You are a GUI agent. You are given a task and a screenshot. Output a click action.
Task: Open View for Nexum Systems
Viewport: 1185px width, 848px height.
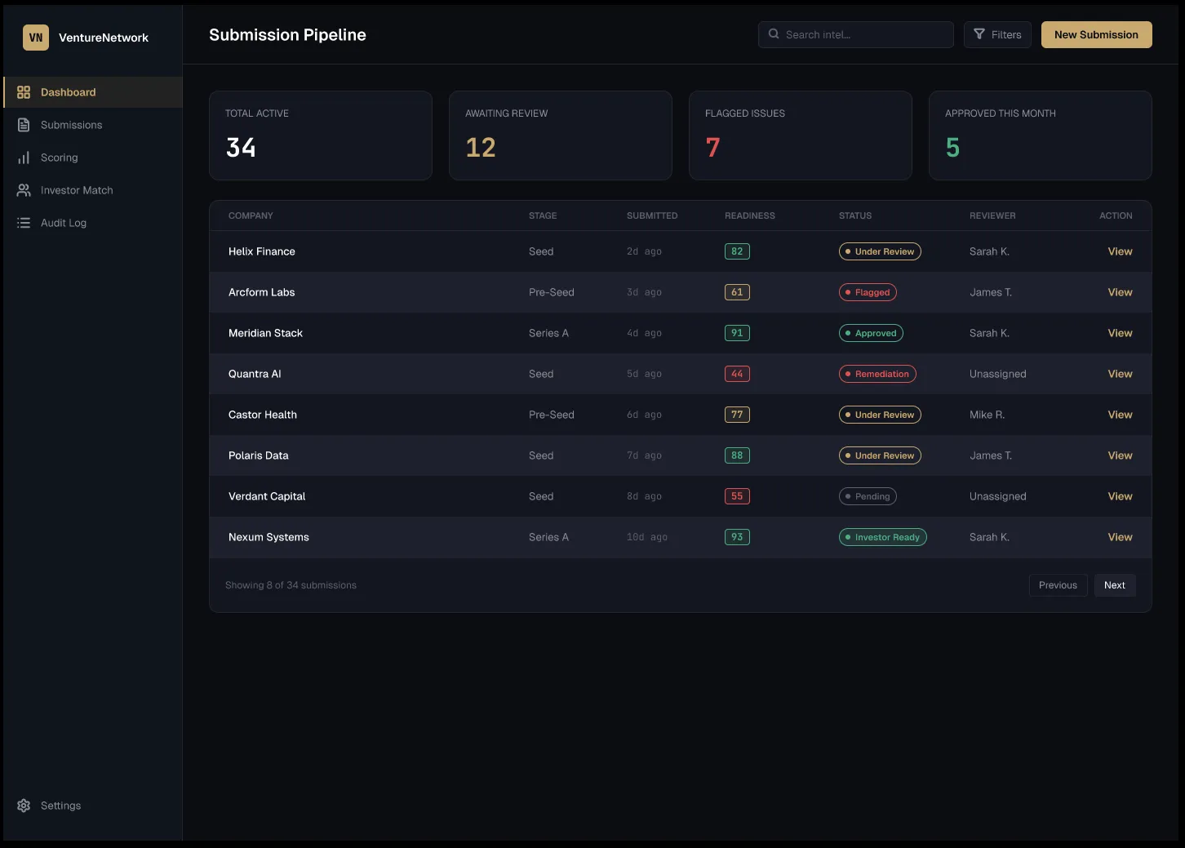(1120, 537)
